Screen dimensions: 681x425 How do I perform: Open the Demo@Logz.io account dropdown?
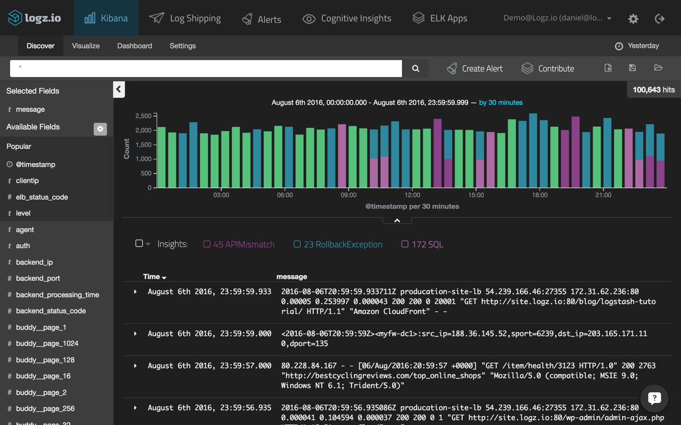(x=558, y=18)
